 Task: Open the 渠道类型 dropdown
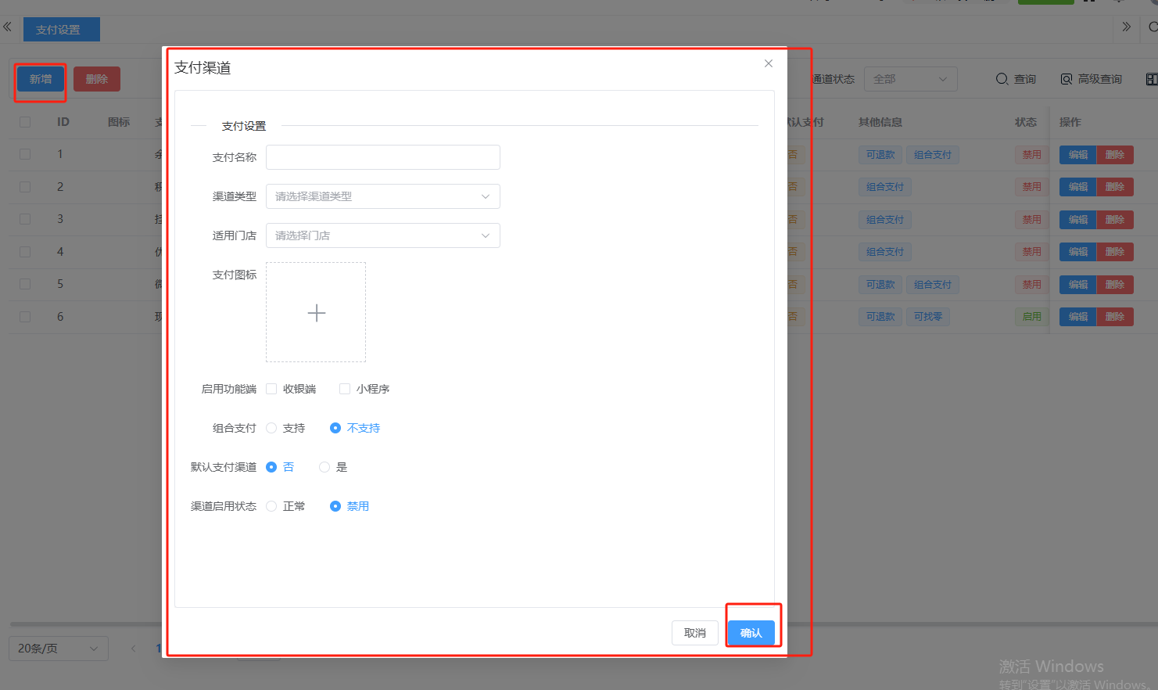pos(382,196)
